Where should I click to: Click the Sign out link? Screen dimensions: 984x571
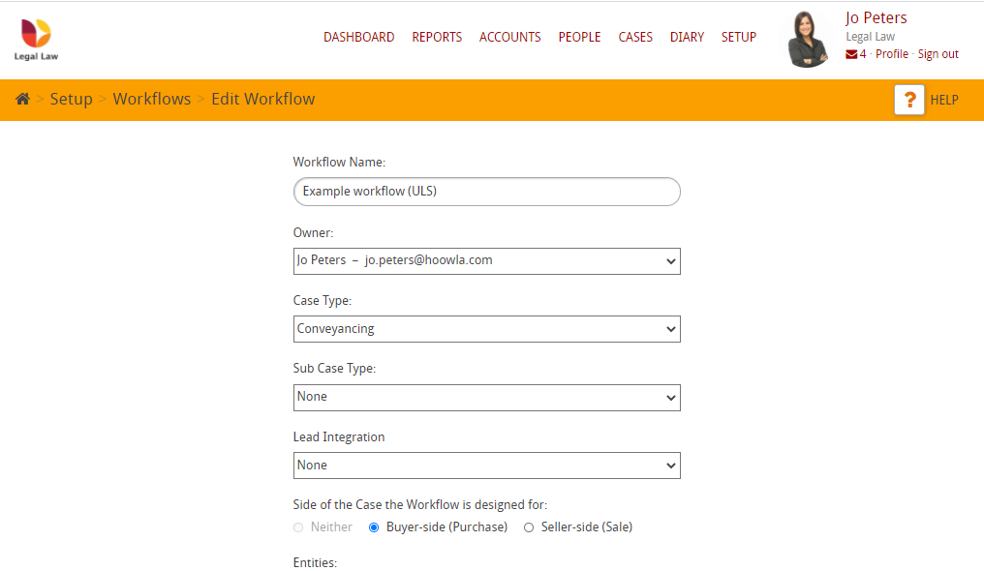point(938,53)
